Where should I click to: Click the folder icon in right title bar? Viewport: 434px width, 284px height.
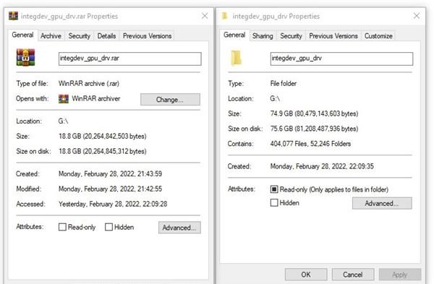pos(225,16)
